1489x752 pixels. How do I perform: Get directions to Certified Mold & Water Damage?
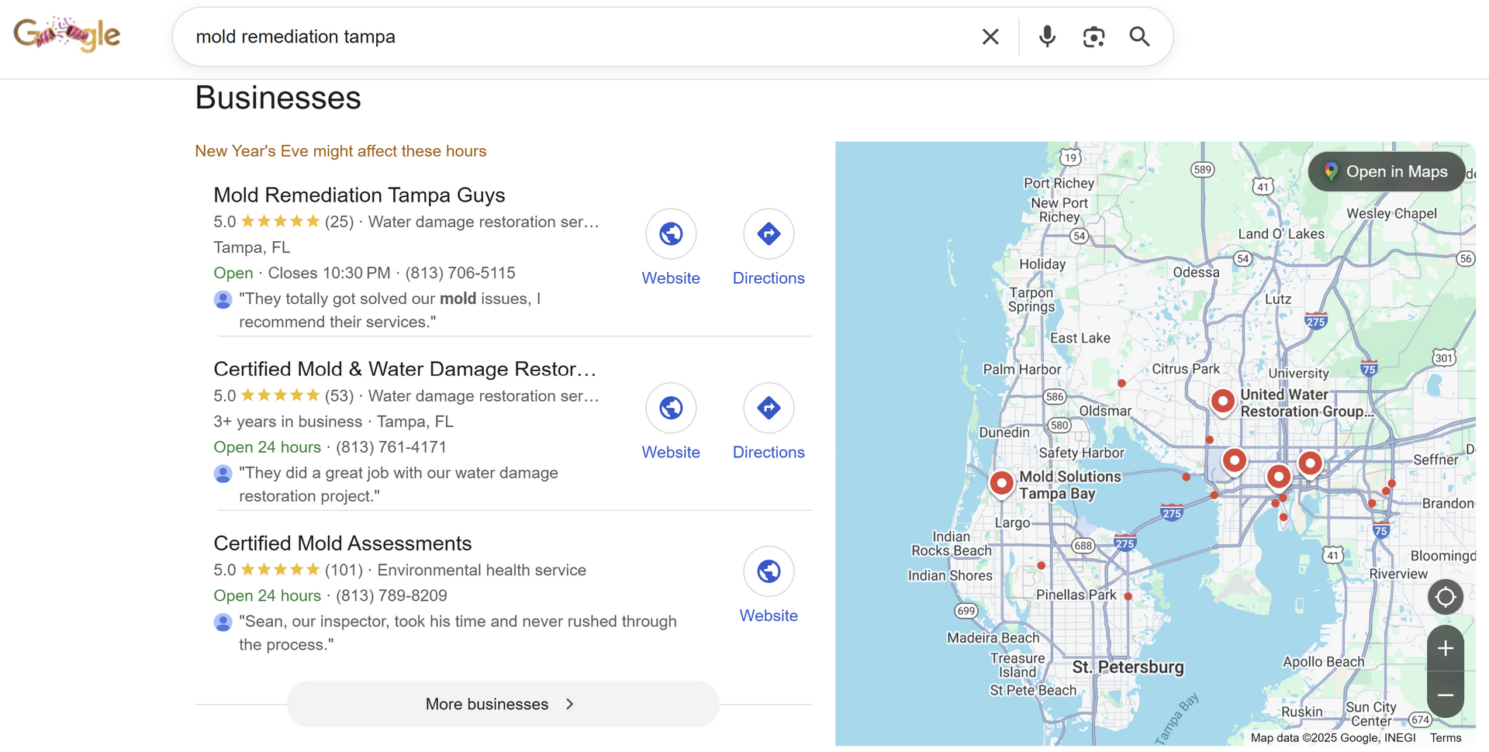[768, 408]
